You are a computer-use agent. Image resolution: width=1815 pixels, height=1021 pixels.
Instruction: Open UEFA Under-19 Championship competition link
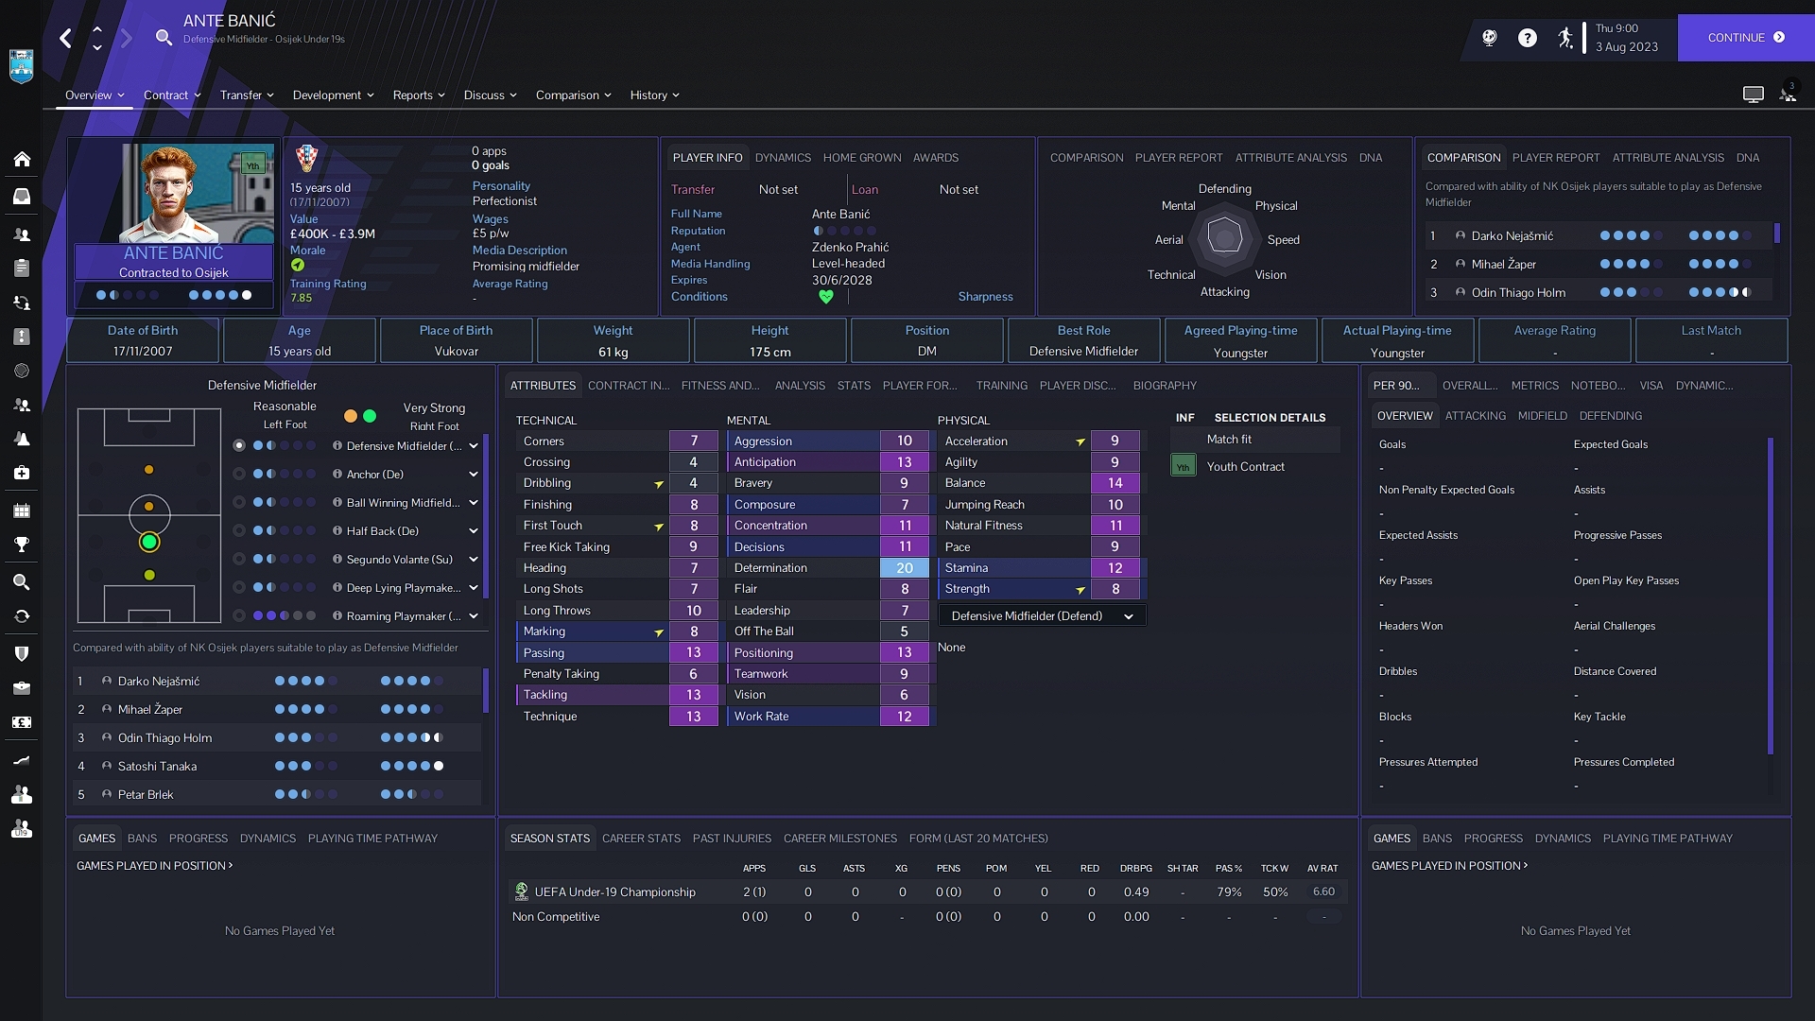pyautogui.click(x=614, y=892)
